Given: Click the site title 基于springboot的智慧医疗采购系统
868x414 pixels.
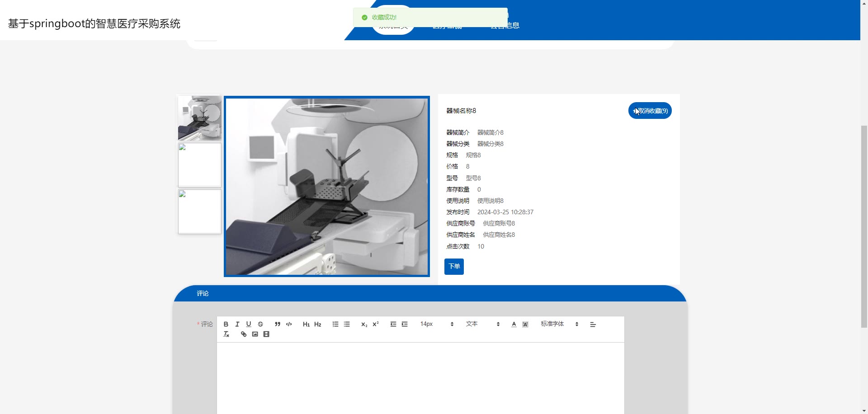Looking at the screenshot, I should 94,24.
